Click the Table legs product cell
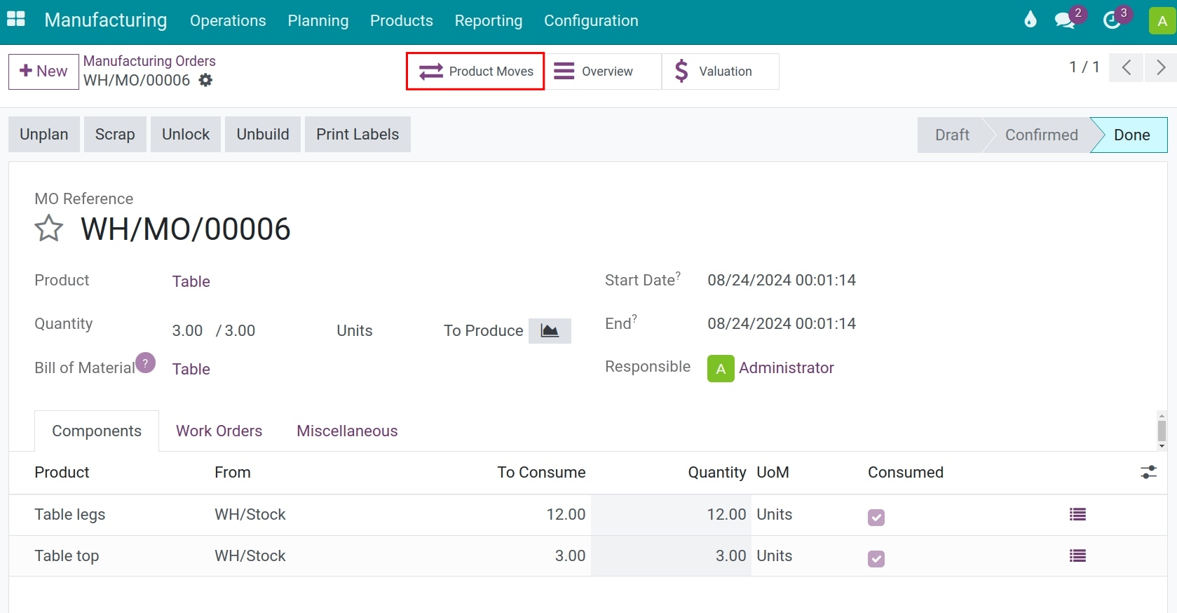The height and width of the screenshot is (613, 1177). (x=70, y=515)
